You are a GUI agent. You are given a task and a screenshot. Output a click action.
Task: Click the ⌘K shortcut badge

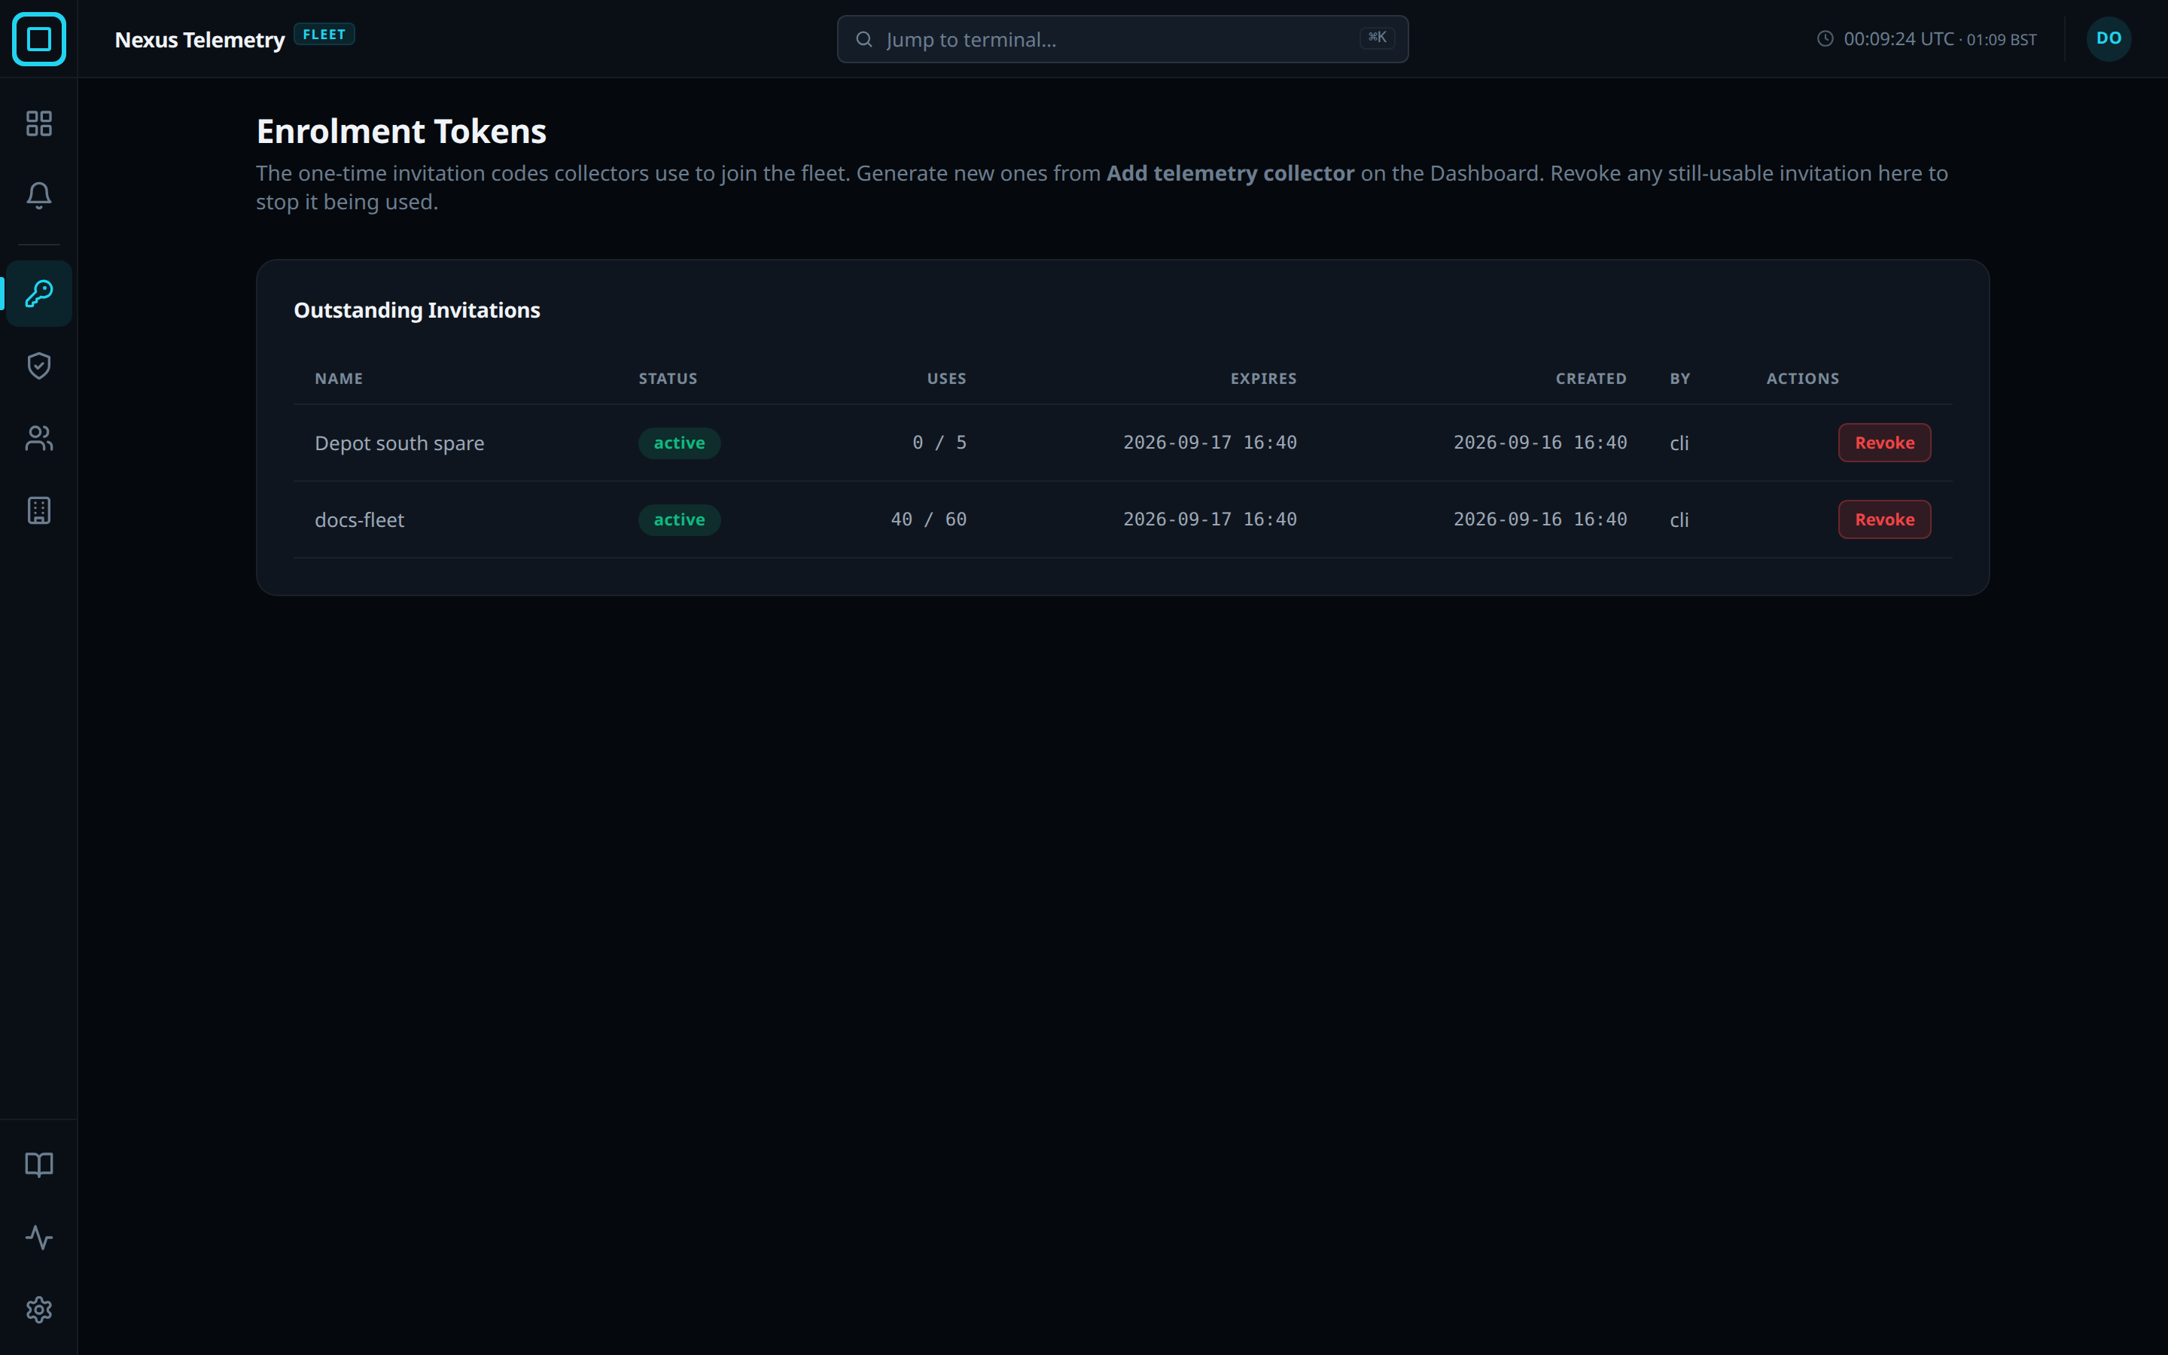pyautogui.click(x=1377, y=38)
